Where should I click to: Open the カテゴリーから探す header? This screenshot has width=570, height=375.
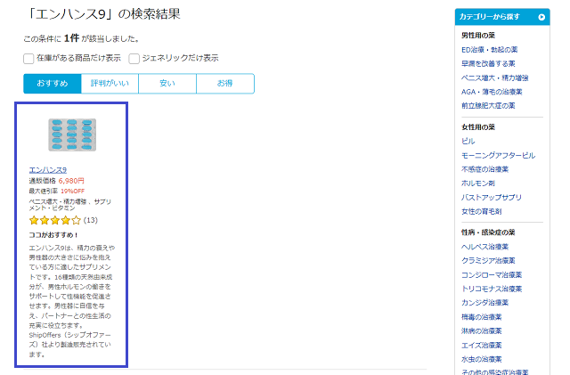[502, 17]
